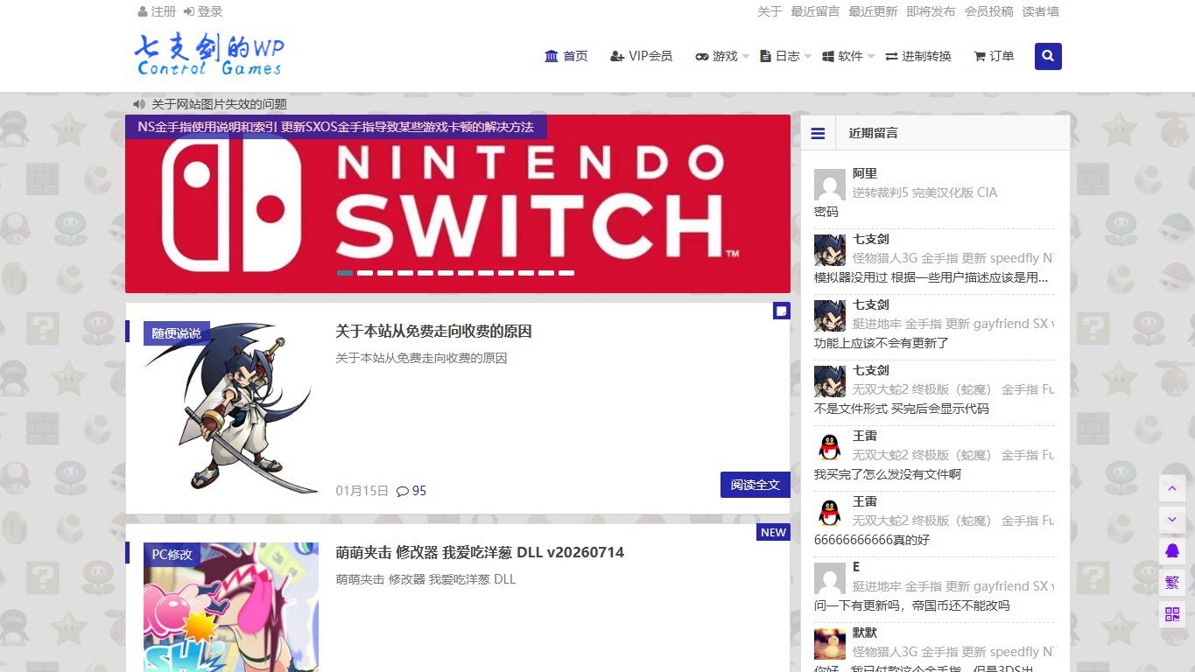Open the VIP会员 menu item

[x=642, y=56]
